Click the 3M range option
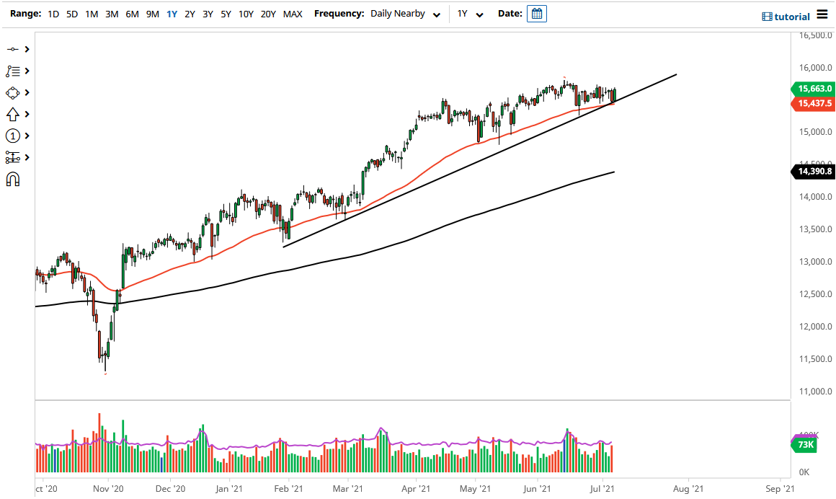This screenshot has width=836, height=499. 112,14
